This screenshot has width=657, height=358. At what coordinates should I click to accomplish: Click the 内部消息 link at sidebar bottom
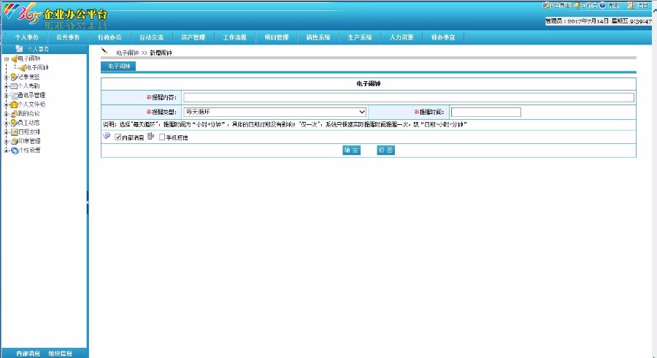coord(28,354)
